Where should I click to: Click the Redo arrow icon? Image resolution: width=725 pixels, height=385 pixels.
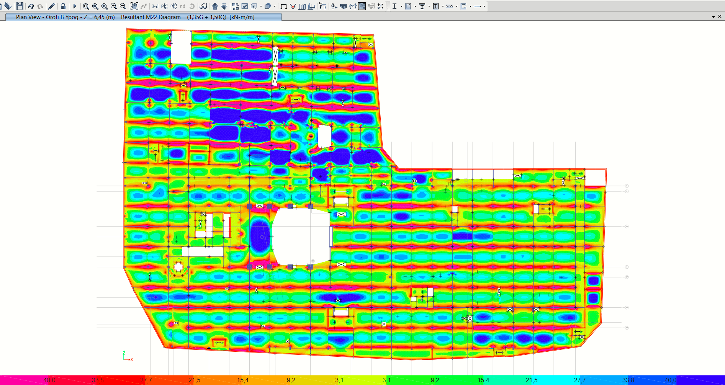click(x=40, y=6)
